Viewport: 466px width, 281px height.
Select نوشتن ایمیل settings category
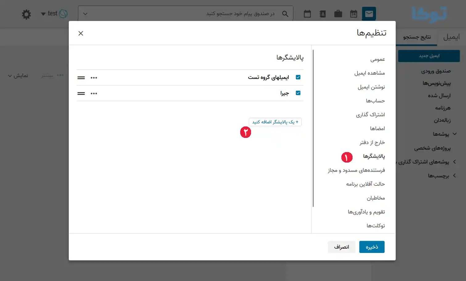(371, 87)
